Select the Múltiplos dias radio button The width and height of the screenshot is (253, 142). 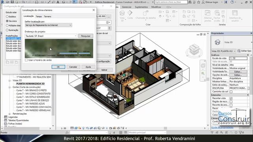7,25
